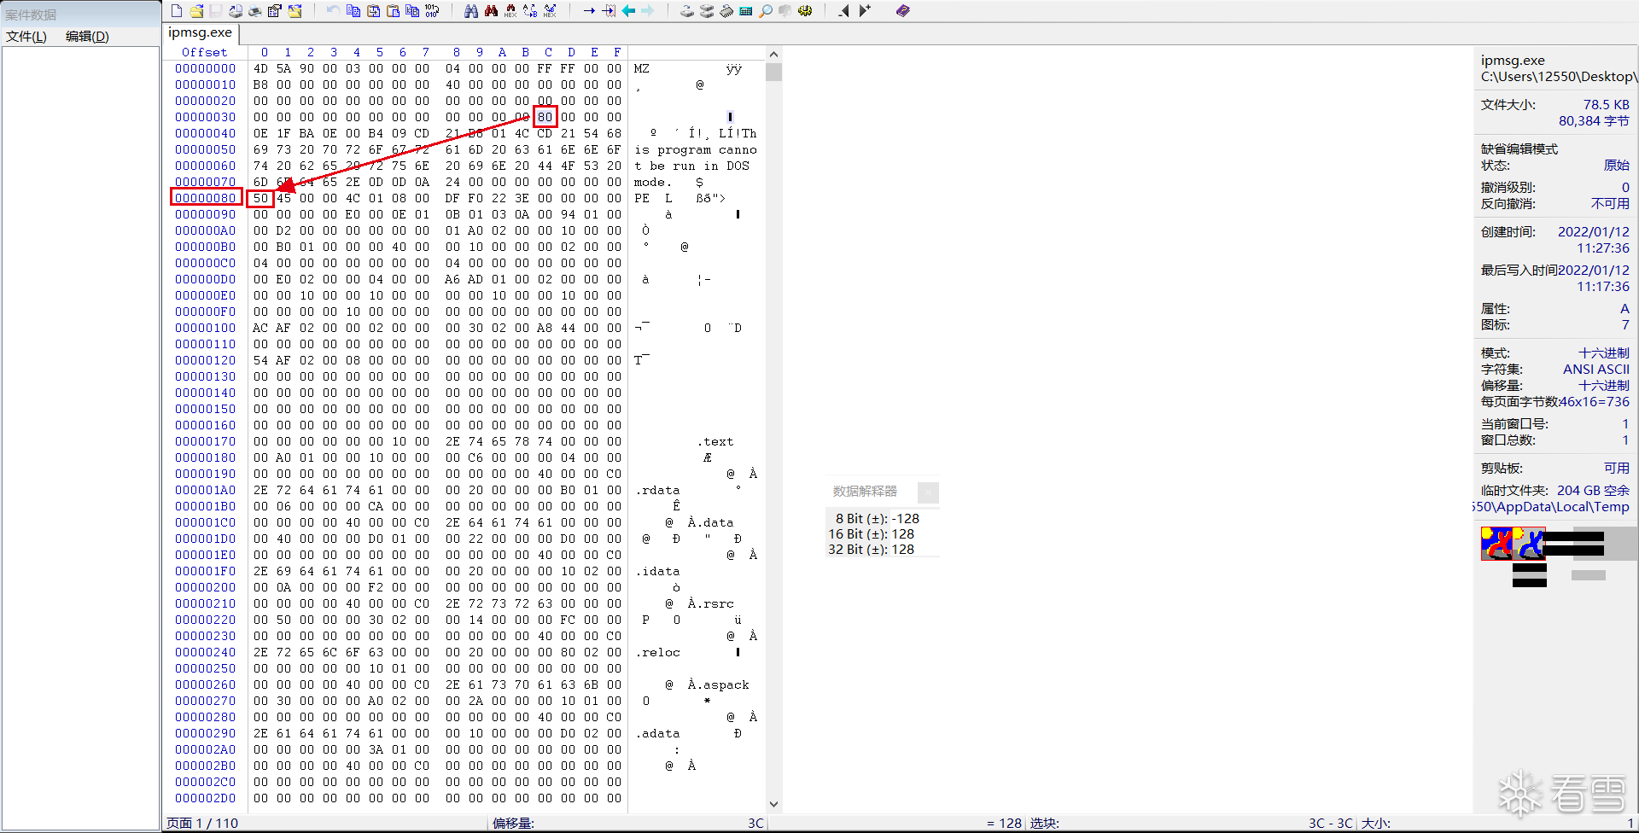The image size is (1639, 833).
Task: Click the Replace Hex Values icon
Action: pos(550,11)
